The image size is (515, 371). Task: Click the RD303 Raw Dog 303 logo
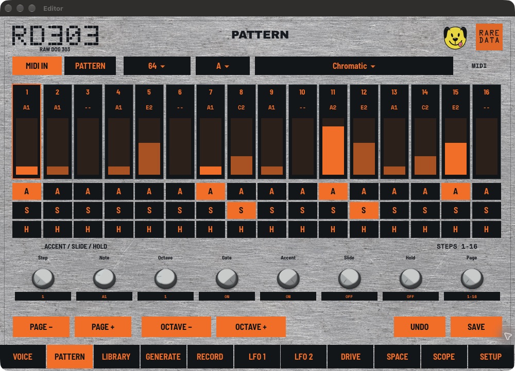(55, 38)
